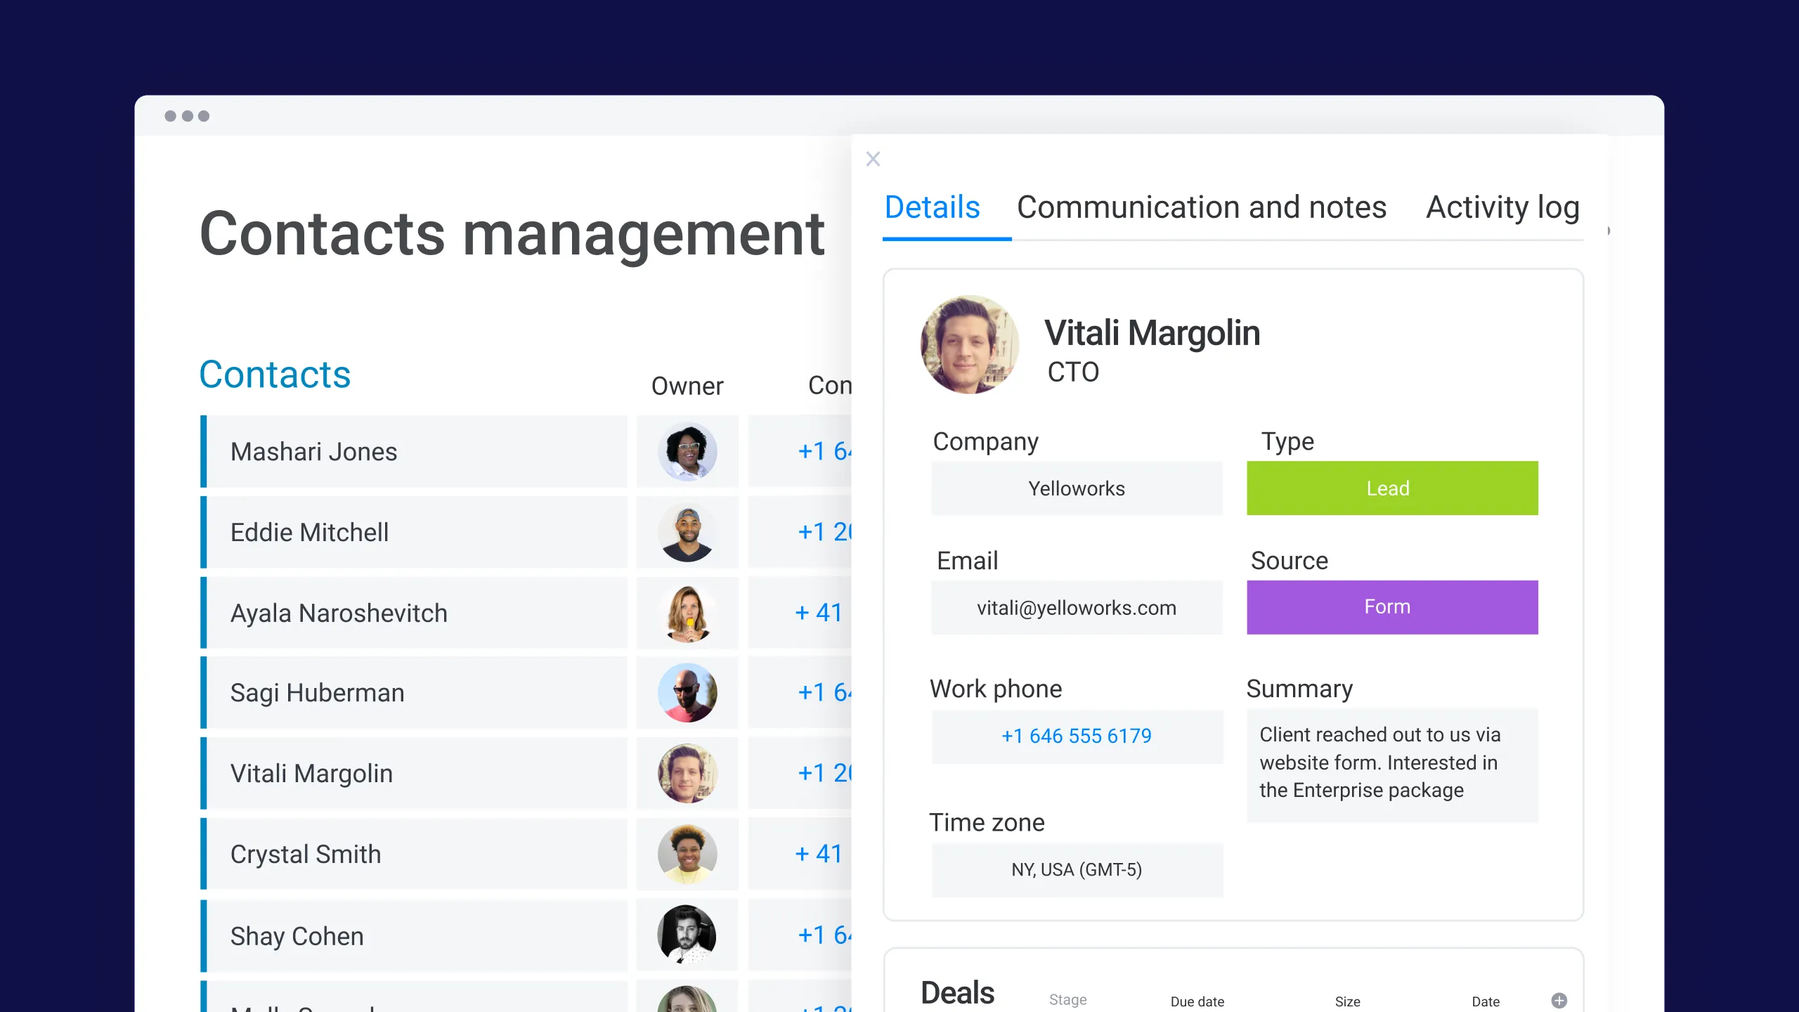Screen dimensions: 1799x1012
Task: Click Shay Cohen owner avatar
Action: pos(687,935)
